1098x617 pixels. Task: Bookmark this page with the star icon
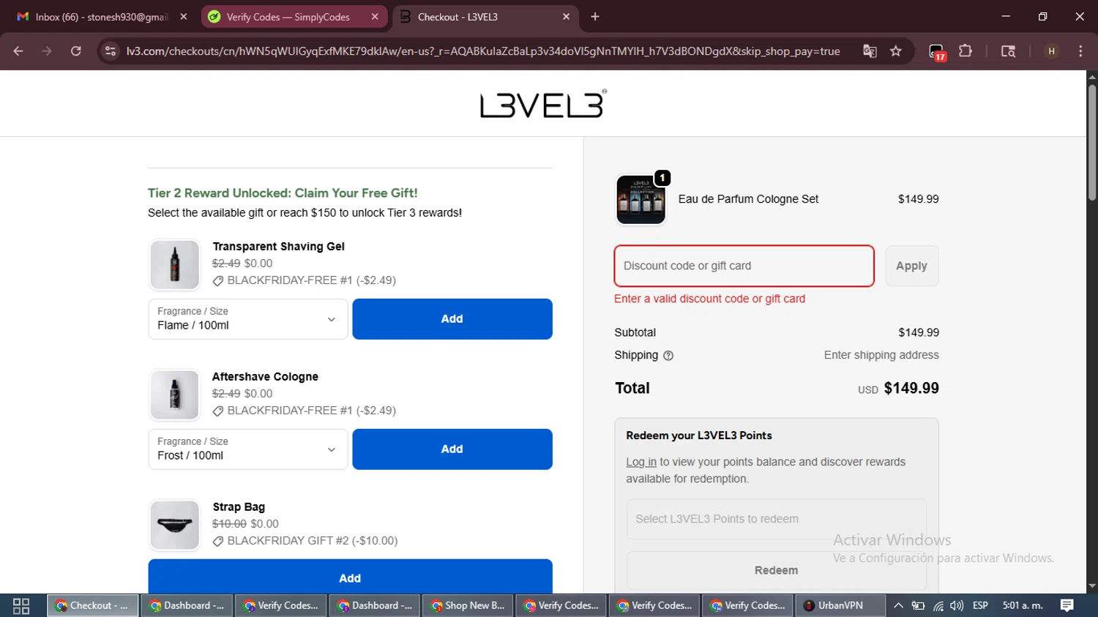point(896,51)
